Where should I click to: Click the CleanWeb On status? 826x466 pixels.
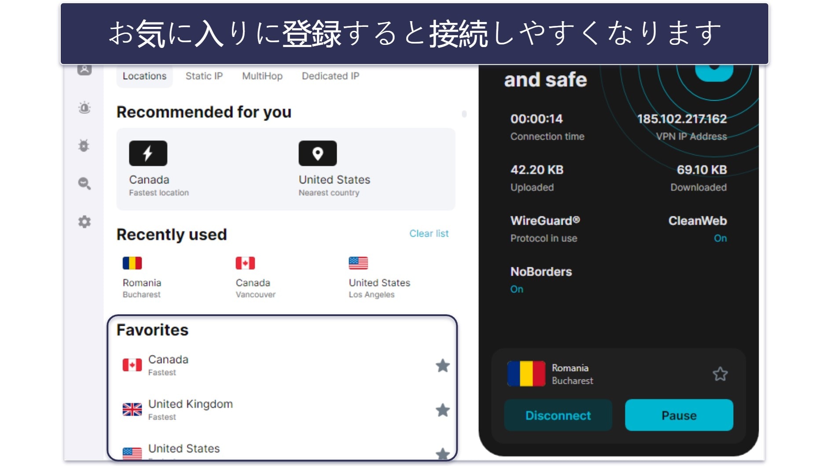pos(720,238)
